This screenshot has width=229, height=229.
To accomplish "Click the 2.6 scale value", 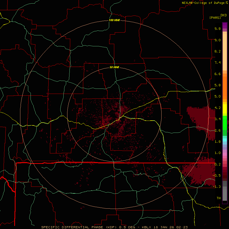I will (x=218, y=131).
